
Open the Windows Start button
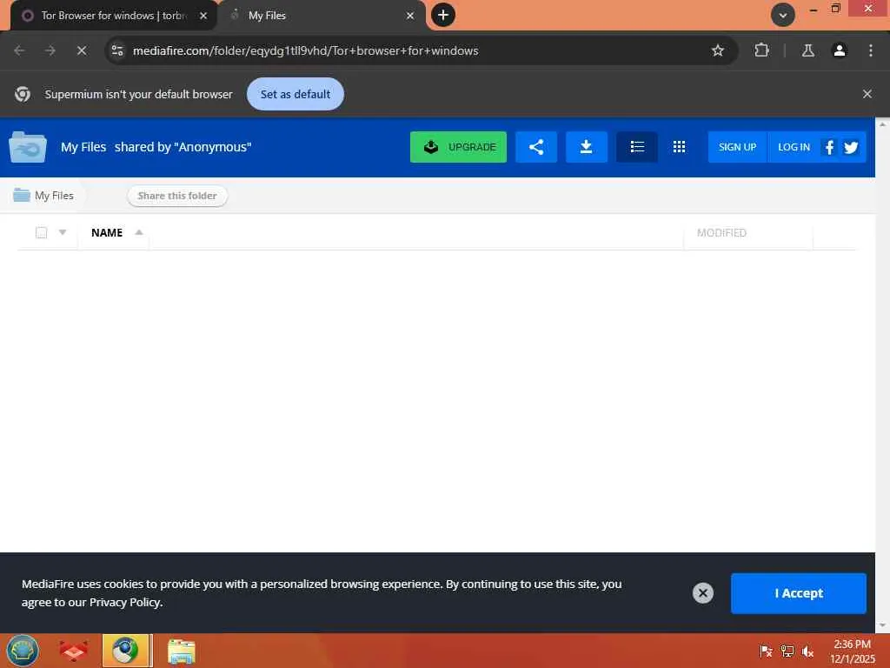pyautogui.click(x=23, y=651)
